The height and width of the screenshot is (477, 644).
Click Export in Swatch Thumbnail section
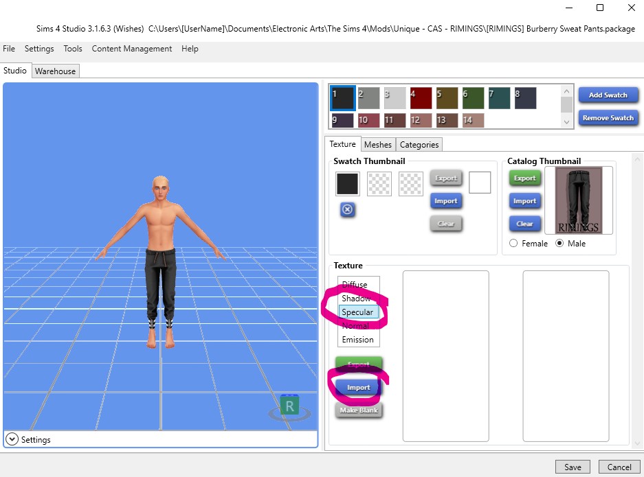(446, 178)
